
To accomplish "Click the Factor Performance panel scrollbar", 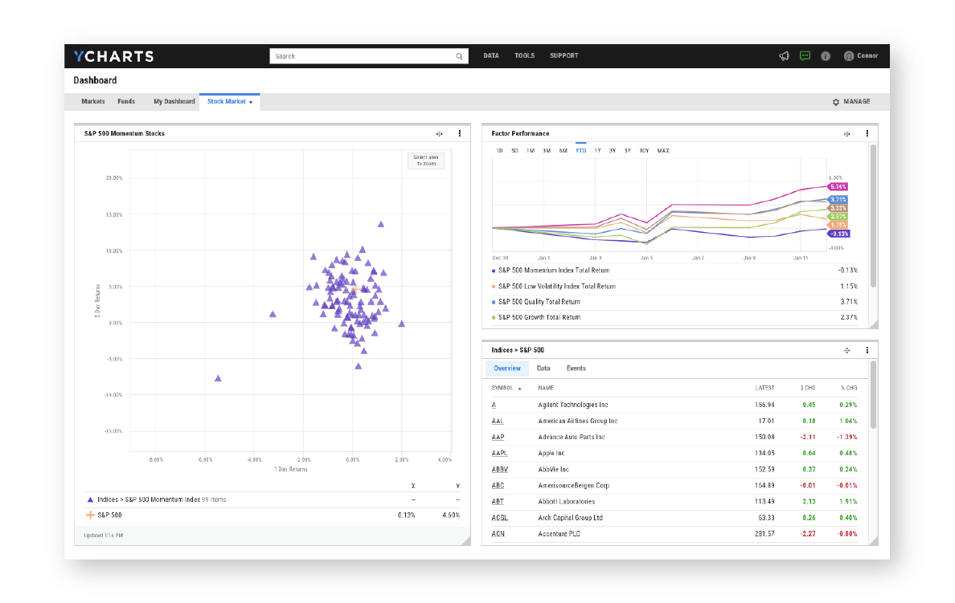I will (873, 216).
